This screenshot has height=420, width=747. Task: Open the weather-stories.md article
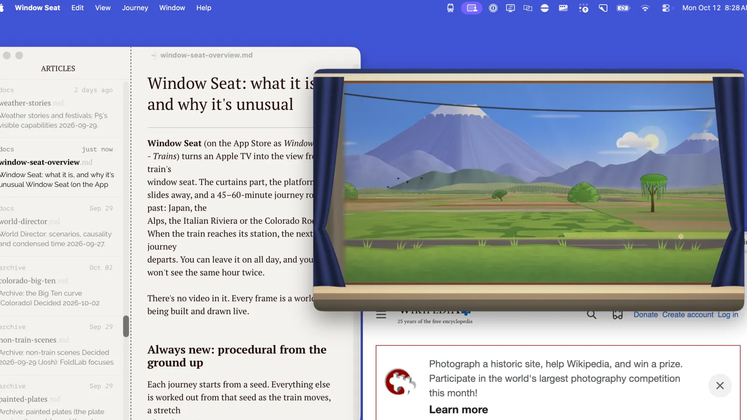tap(61, 109)
